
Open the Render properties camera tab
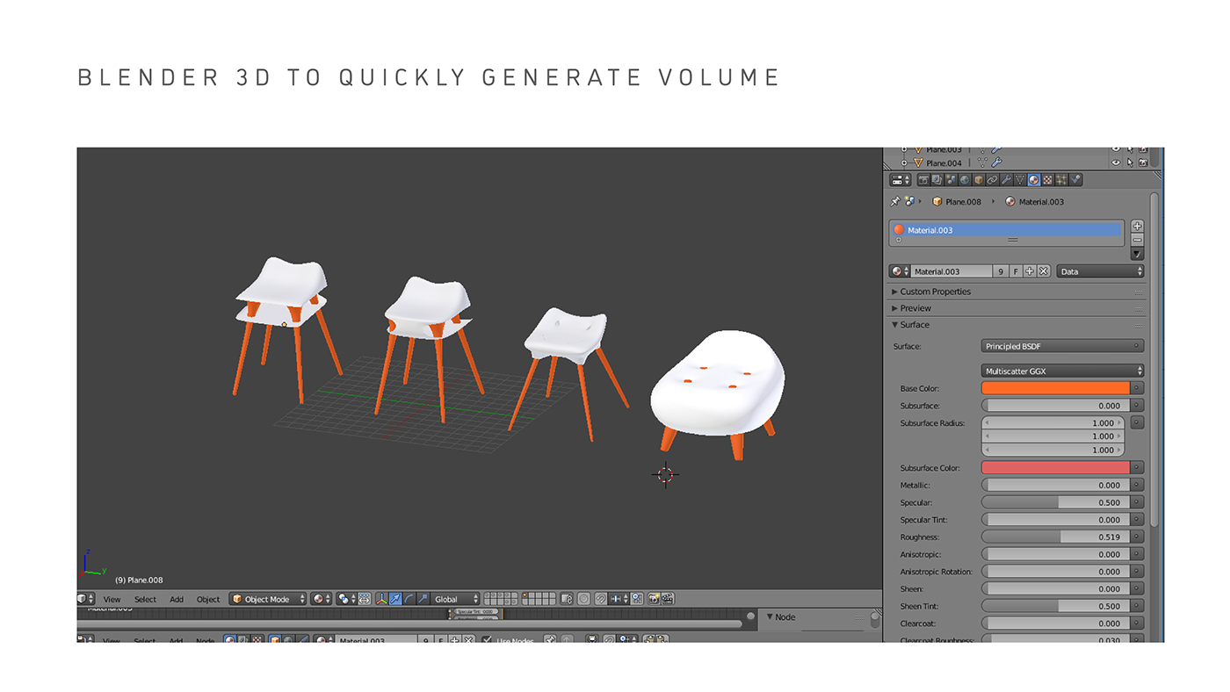(x=924, y=179)
